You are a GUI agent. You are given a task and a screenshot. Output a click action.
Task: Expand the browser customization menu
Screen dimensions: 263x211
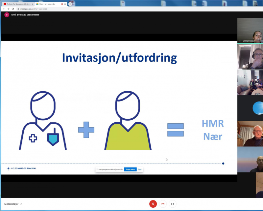click(260, 9)
